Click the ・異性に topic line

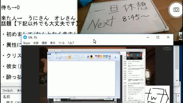[12, 45]
